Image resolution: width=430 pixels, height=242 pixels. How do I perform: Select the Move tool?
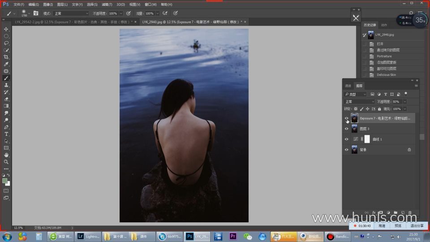6,29
